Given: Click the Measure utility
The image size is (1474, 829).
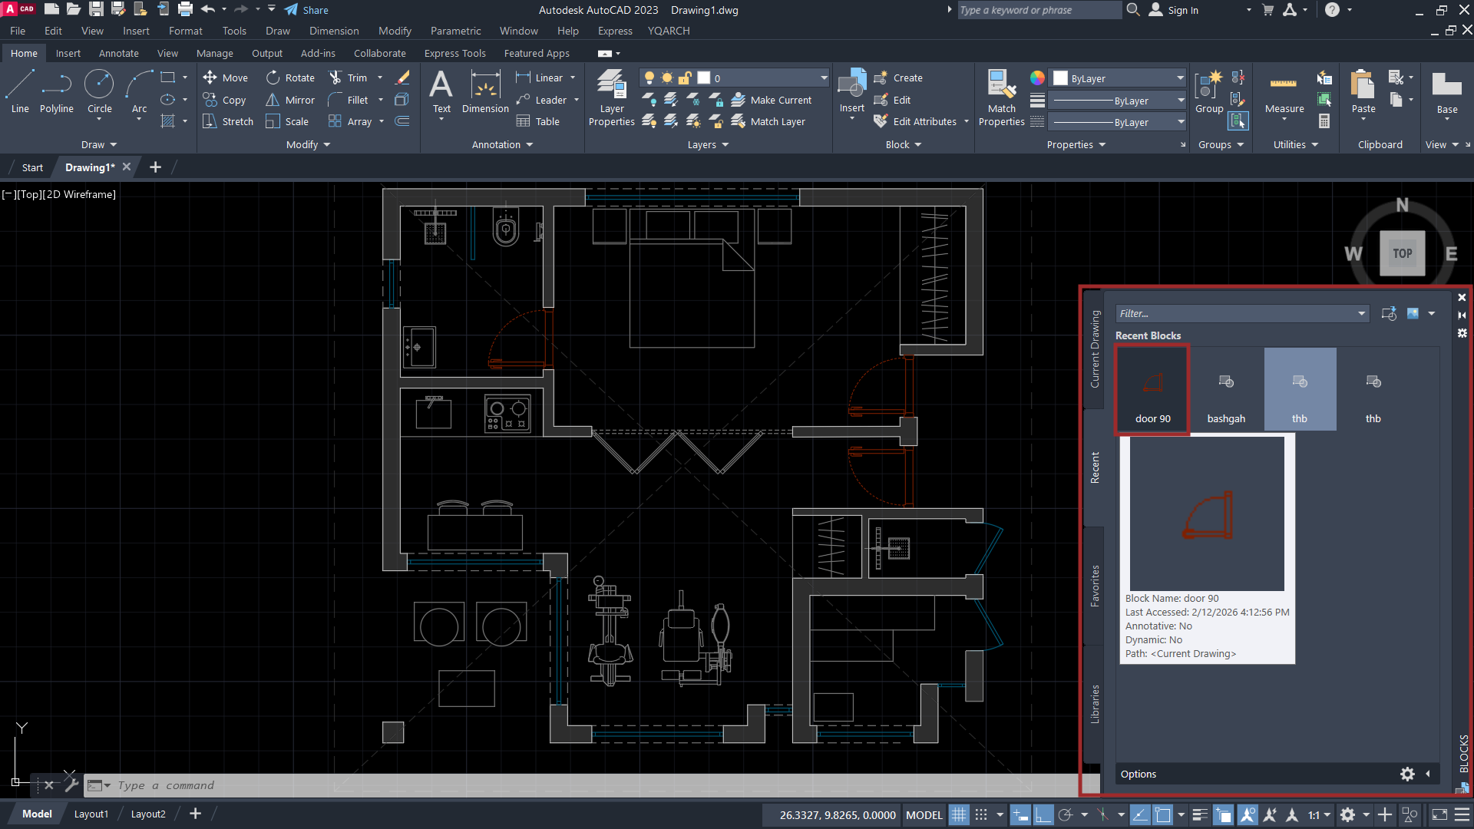Looking at the screenshot, I should (x=1284, y=91).
